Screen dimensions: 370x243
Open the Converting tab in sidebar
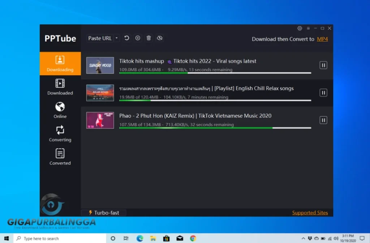tap(60, 134)
